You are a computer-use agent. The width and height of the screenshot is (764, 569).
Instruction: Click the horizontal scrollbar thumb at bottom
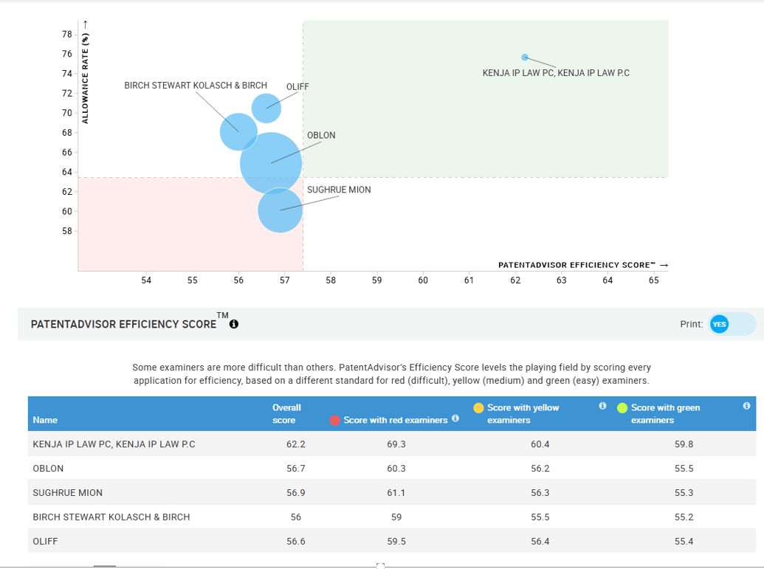[104, 566]
